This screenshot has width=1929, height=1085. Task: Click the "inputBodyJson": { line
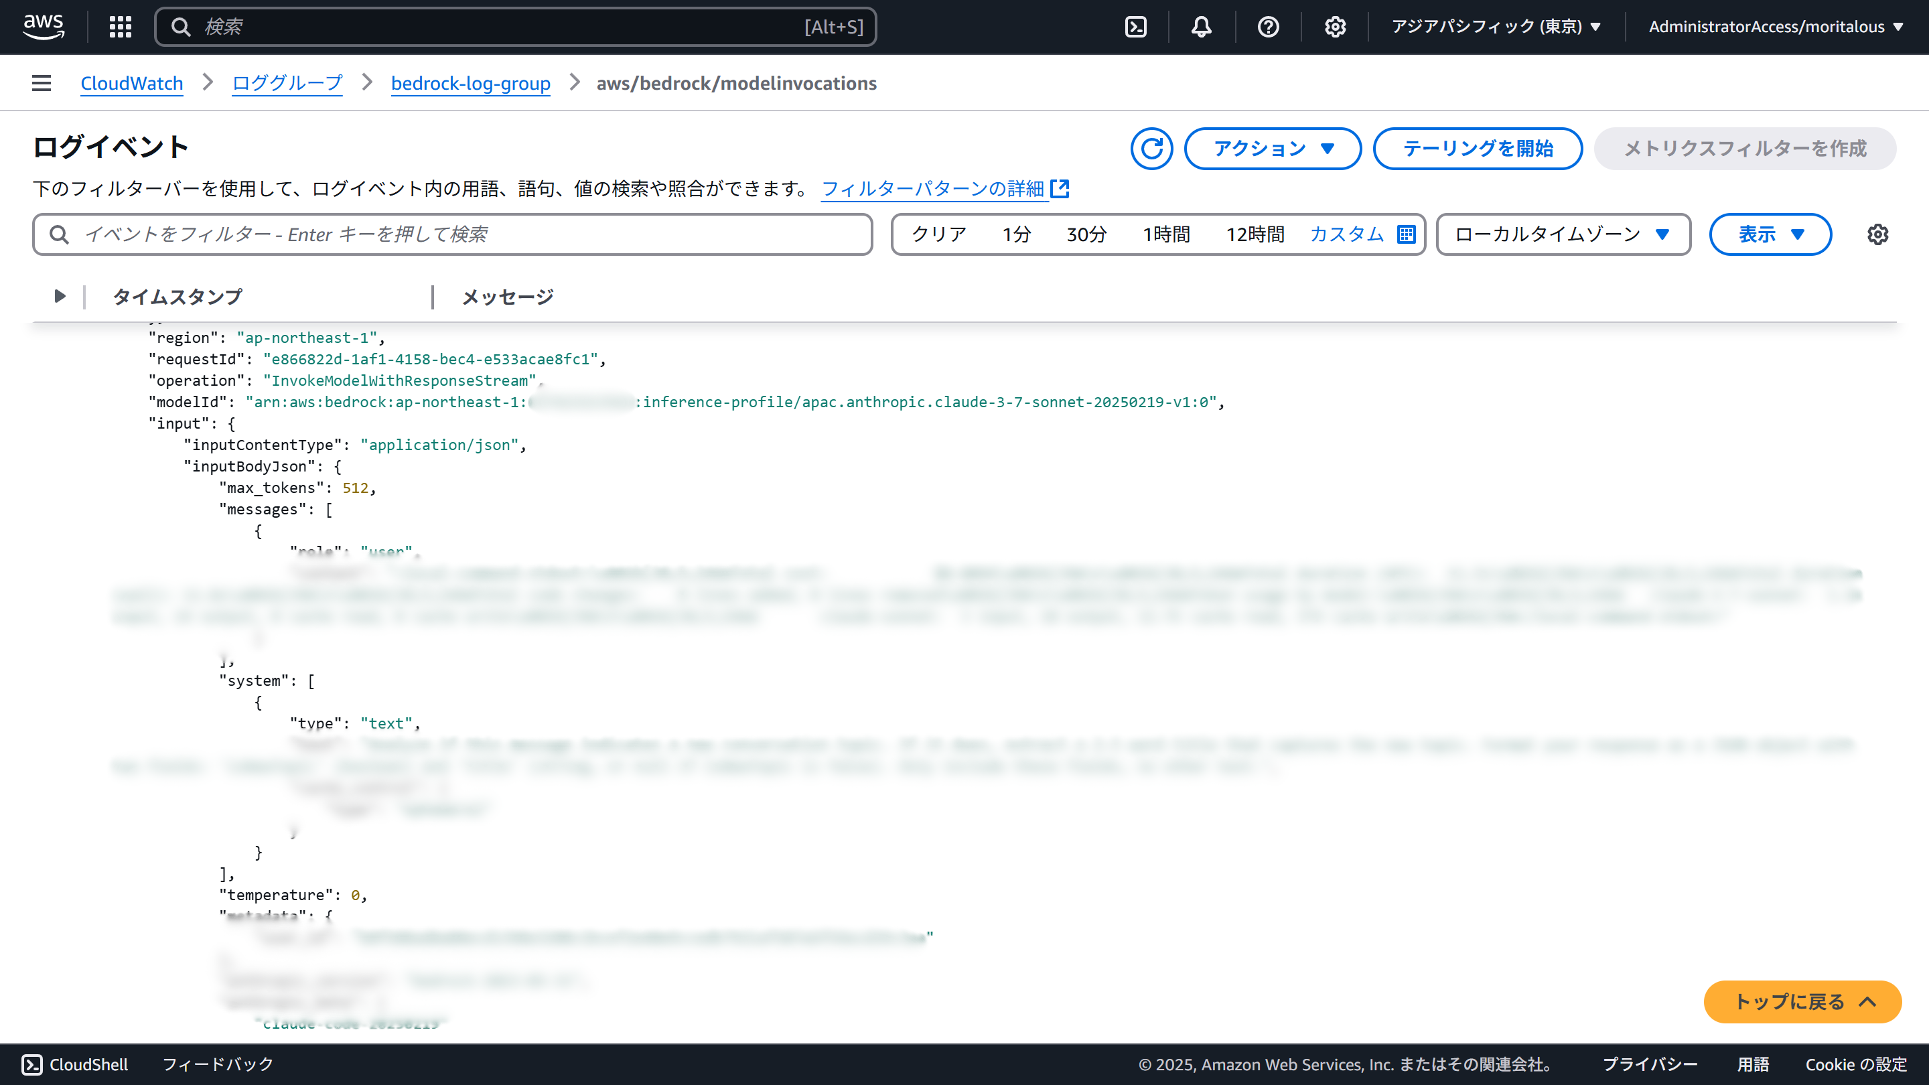coord(263,467)
